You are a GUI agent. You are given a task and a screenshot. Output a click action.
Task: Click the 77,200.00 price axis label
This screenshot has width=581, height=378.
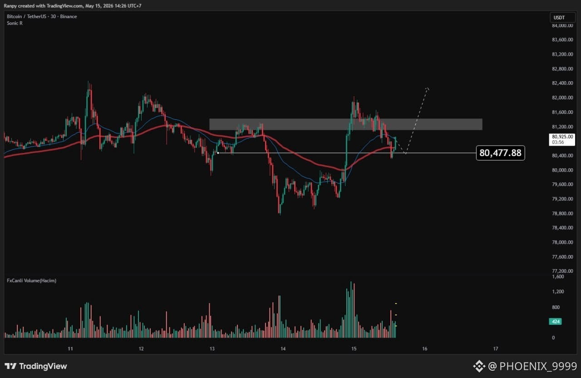(x=563, y=271)
